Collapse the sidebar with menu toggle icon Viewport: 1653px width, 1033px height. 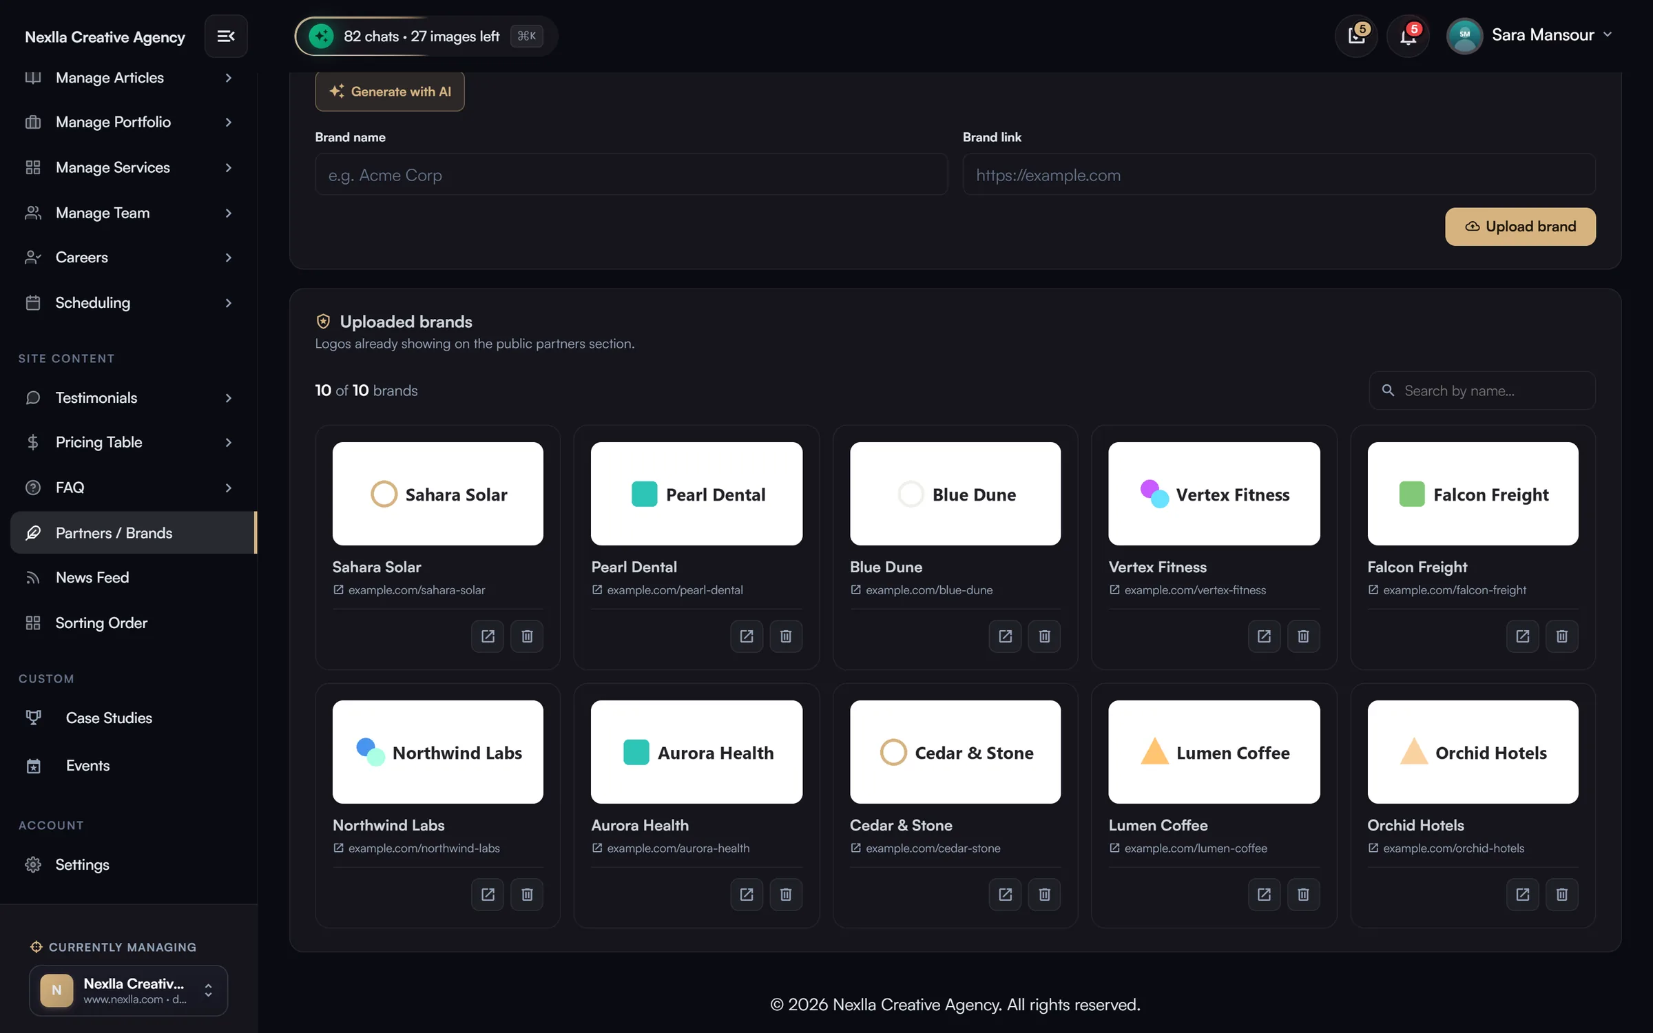pos(226,36)
